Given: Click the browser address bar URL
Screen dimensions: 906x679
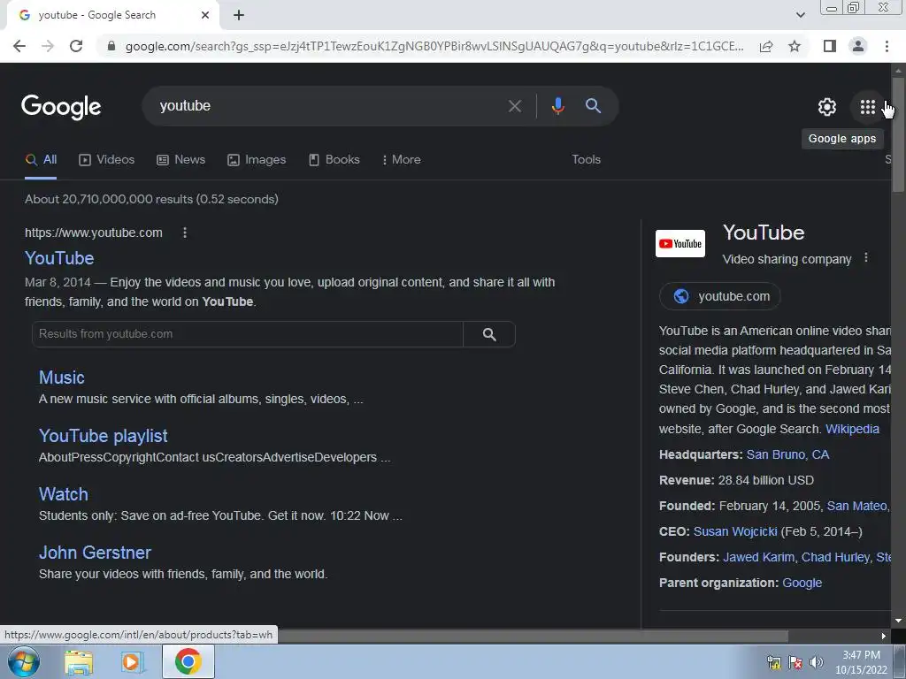Looking at the screenshot, I should point(434,46).
